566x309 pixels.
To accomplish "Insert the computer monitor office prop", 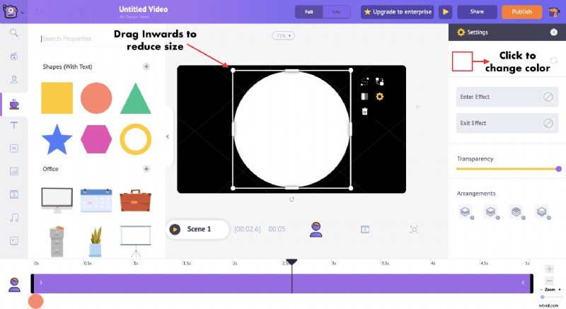I will pyautogui.click(x=57, y=200).
